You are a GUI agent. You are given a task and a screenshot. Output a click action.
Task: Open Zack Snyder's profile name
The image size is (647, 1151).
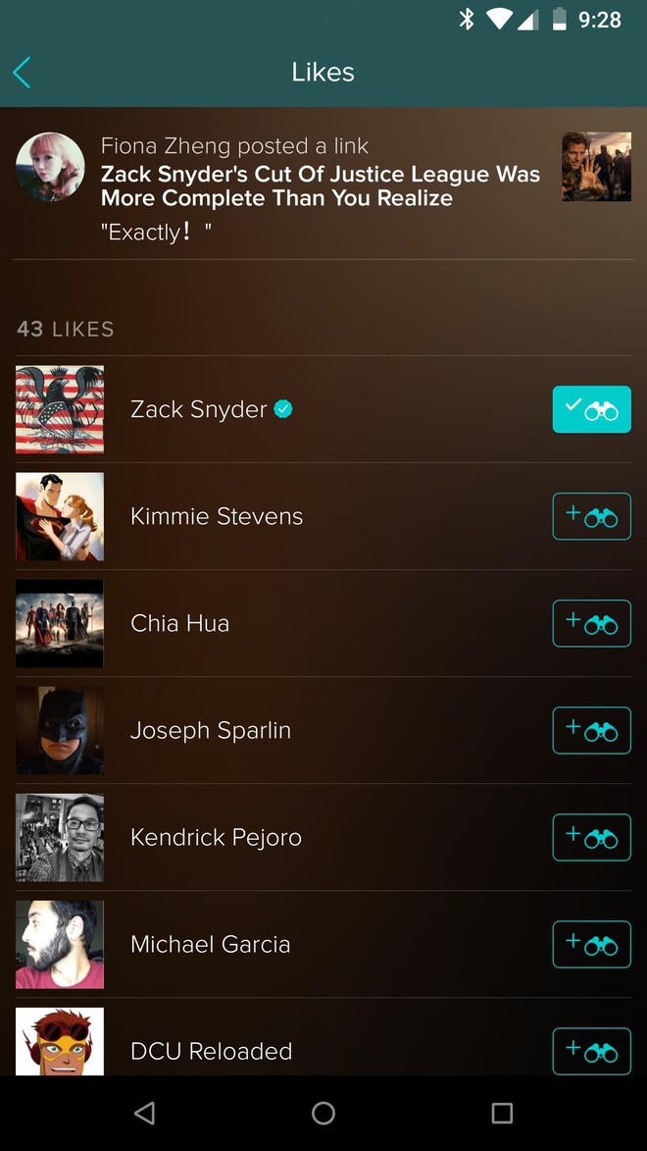pos(199,409)
